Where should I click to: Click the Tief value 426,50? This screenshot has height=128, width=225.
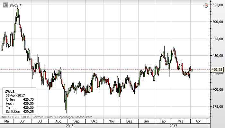click(28, 107)
